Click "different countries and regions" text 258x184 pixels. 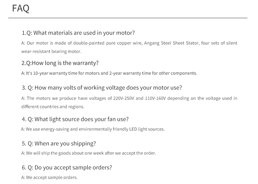pyautogui.click(x=53, y=107)
